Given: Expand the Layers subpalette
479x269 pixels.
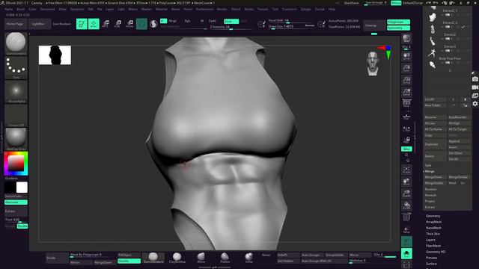Looking at the screenshot, I should point(430,240).
